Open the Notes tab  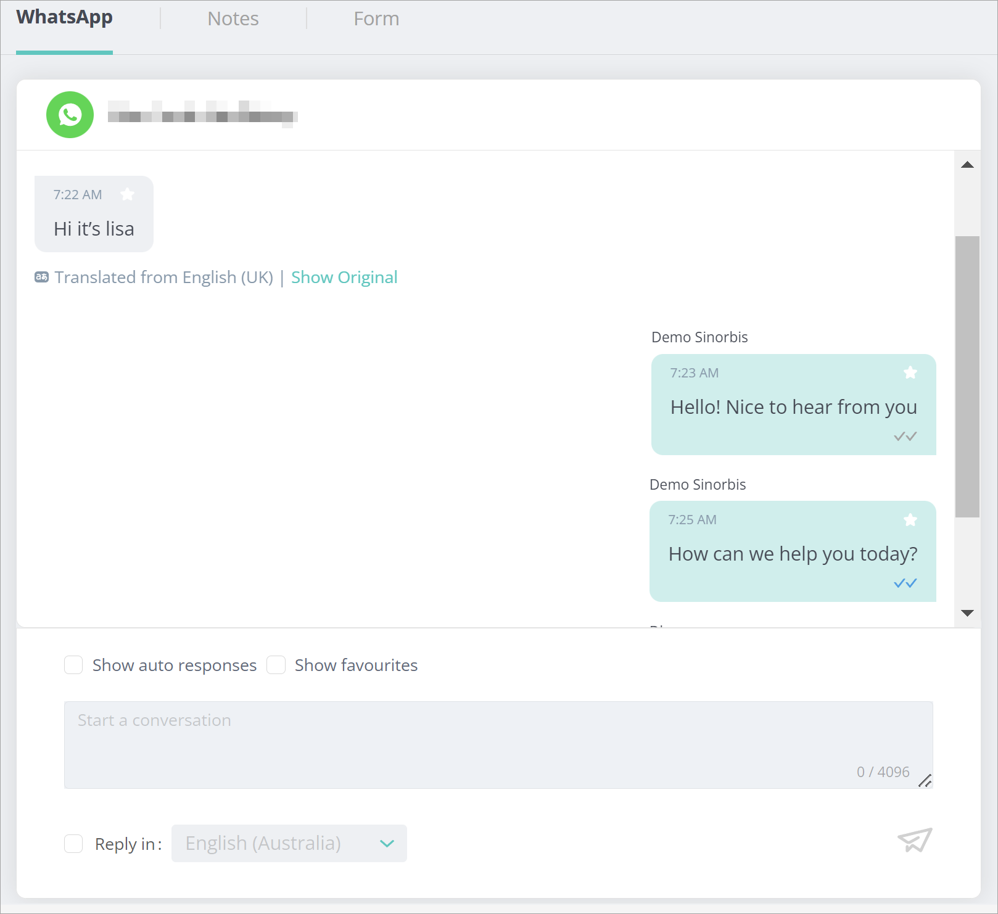[233, 19]
